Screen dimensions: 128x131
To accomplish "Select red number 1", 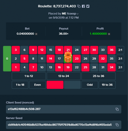I will point(16,67).
